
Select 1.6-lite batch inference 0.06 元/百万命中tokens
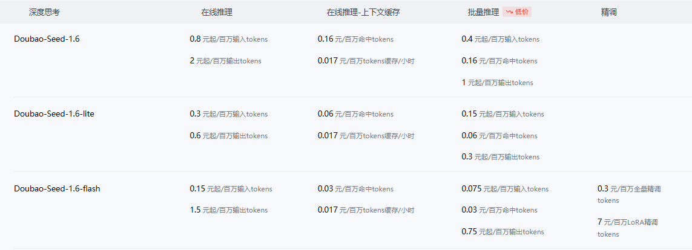point(499,135)
